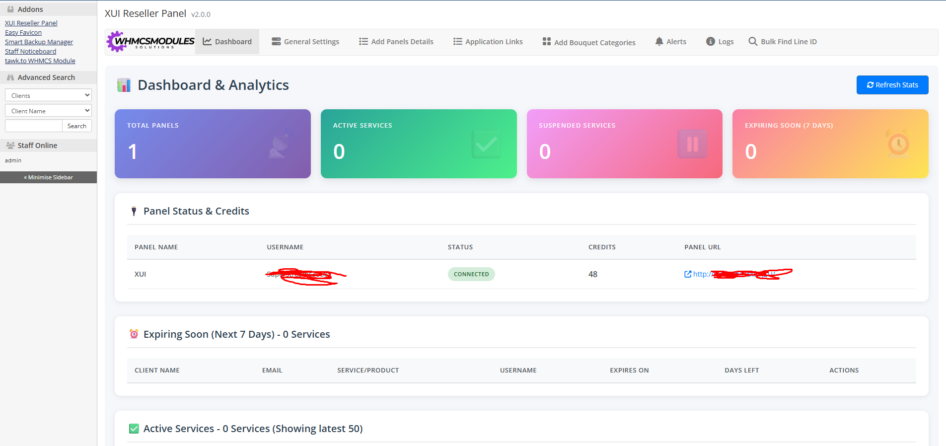The image size is (946, 446).
Task: Click the STATUS column header
Action: pyautogui.click(x=460, y=247)
